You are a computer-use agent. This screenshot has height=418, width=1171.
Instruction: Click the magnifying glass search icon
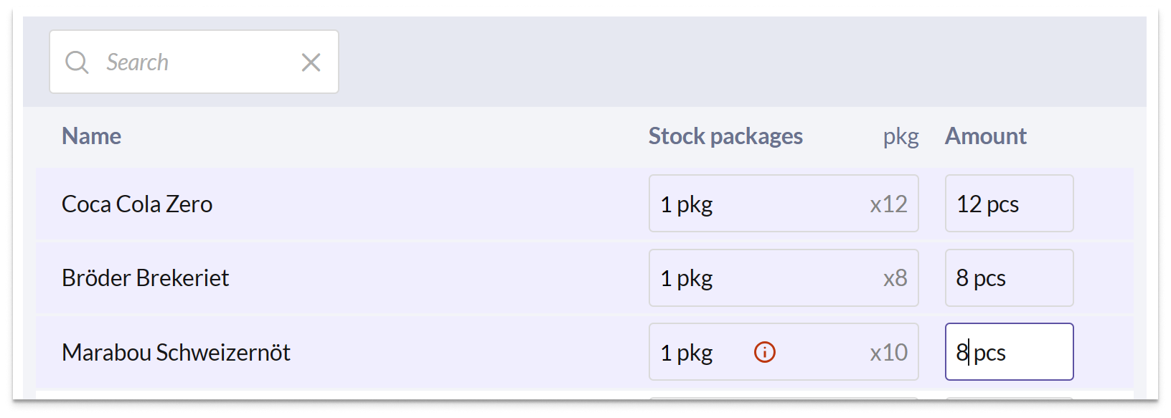(77, 62)
